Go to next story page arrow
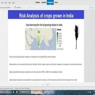 (49, 85)
